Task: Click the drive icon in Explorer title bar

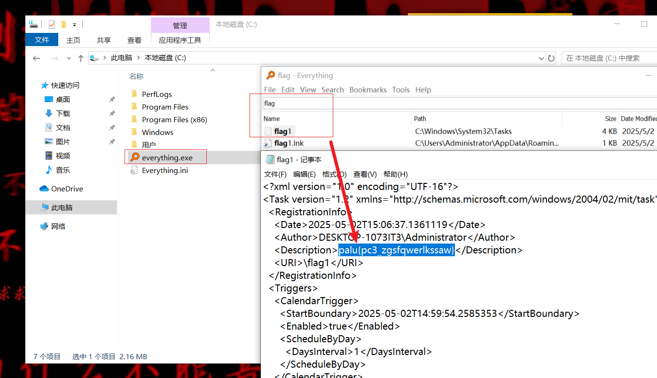Action: click(x=33, y=24)
